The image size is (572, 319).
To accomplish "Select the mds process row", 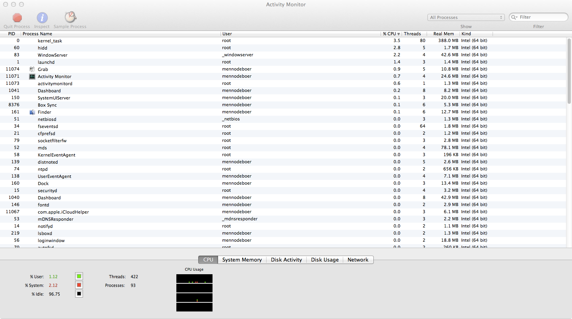I will point(283,148).
